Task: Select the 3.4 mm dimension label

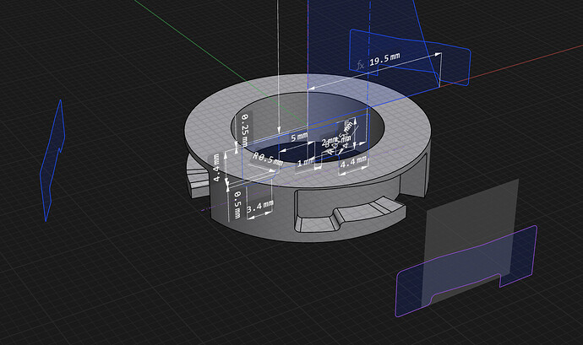Action: click(260, 206)
